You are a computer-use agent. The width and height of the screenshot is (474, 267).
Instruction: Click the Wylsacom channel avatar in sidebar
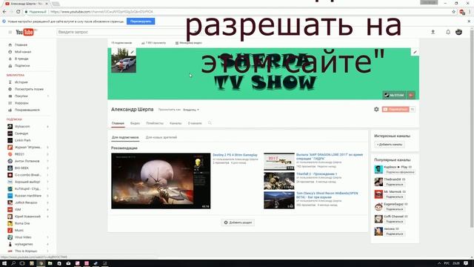pos(10,127)
